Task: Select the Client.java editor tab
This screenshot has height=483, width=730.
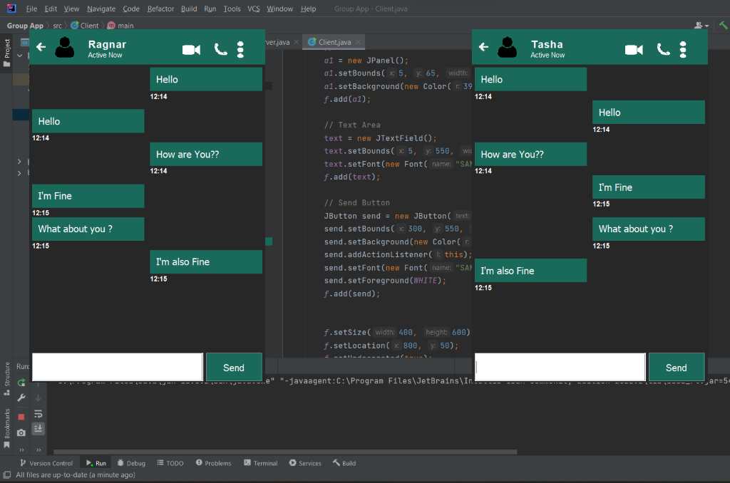Action: pyautogui.click(x=334, y=42)
